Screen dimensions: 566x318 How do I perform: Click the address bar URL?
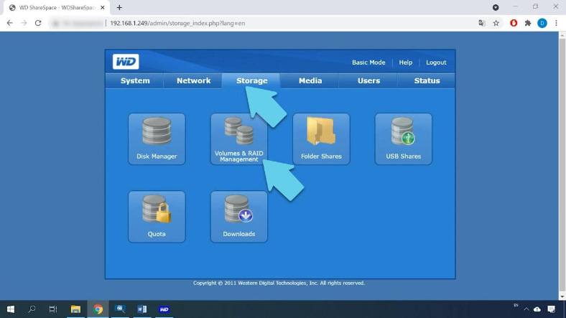click(177, 23)
